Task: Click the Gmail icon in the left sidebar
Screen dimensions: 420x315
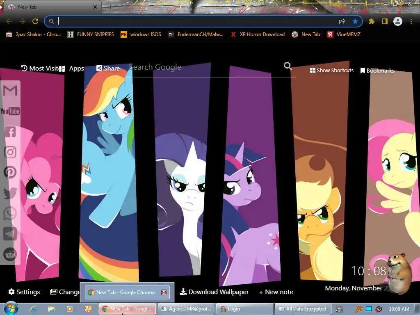Action: (x=10, y=91)
